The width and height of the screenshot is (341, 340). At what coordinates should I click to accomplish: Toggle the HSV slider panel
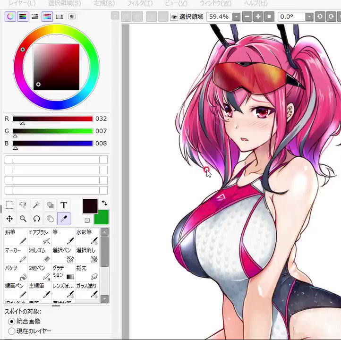pyautogui.click(x=35, y=17)
